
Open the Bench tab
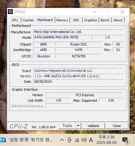[x=105, y=20]
